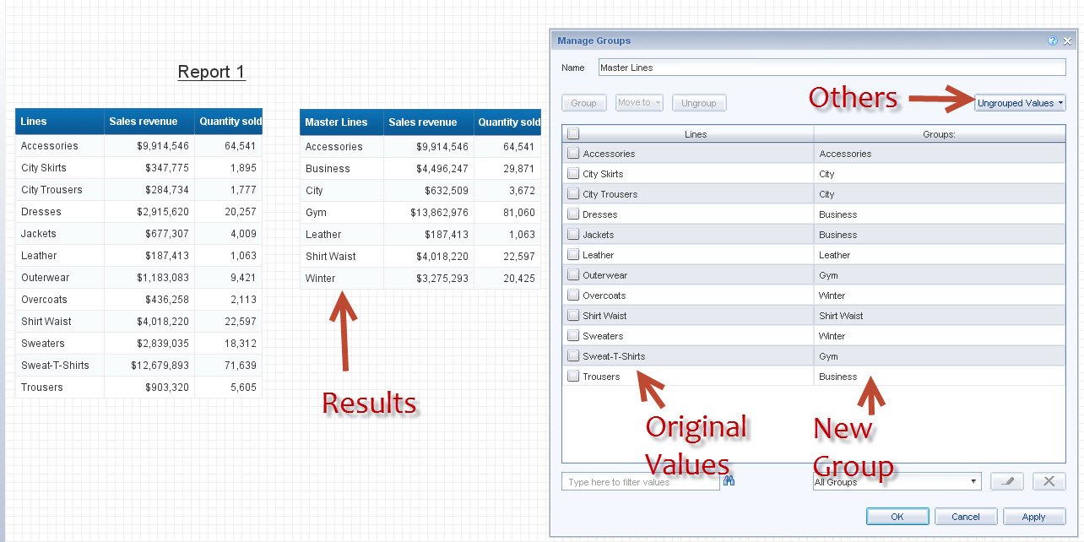
Task: Click the Group button
Action: (583, 103)
